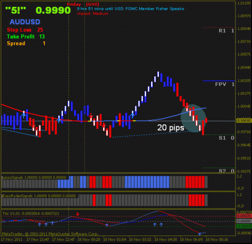Click the red down arrow in Trix panel
The height and width of the screenshot is (244, 252).
tap(78, 214)
